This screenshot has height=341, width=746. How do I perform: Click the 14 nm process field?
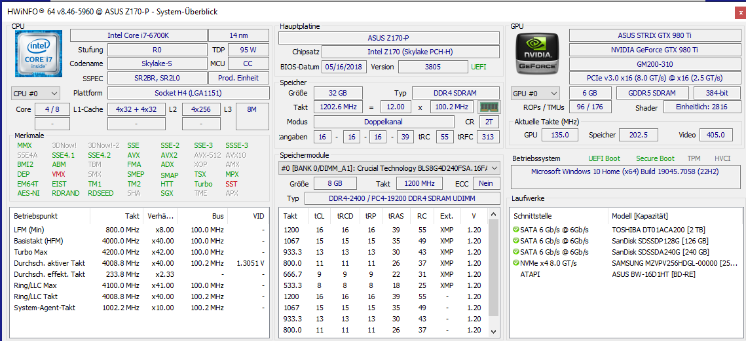[x=239, y=35]
